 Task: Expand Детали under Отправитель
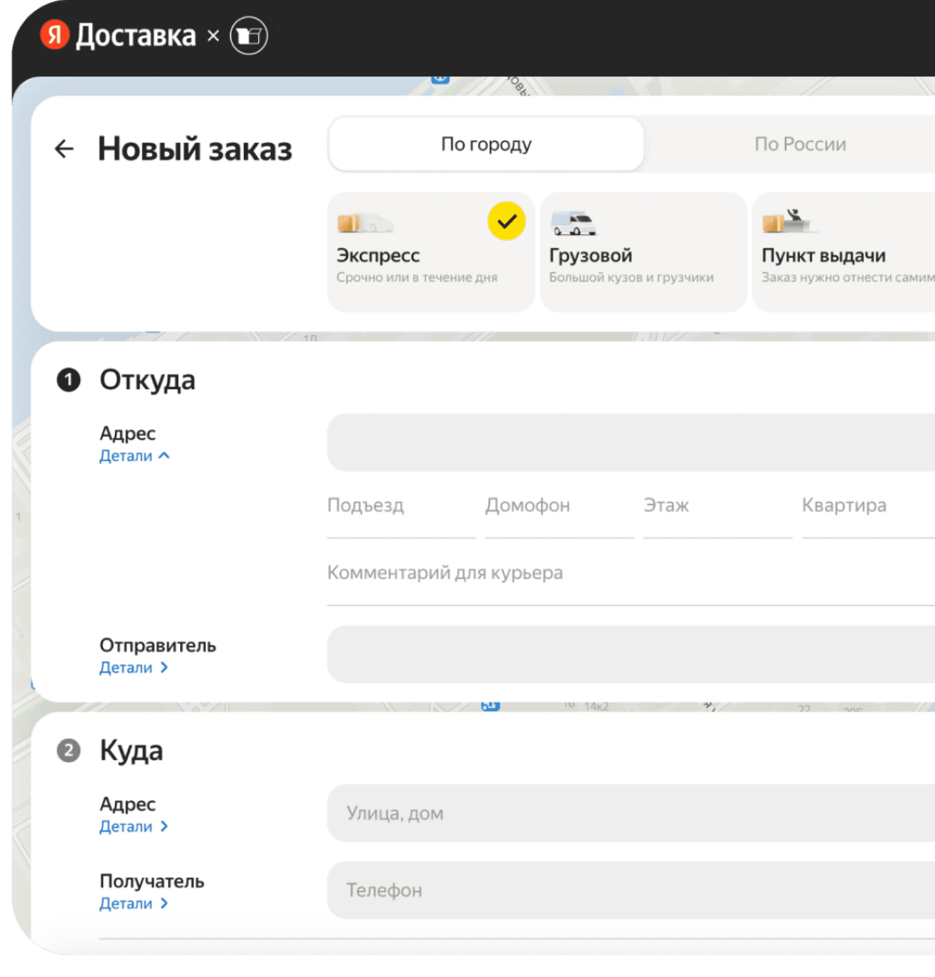(134, 667)
